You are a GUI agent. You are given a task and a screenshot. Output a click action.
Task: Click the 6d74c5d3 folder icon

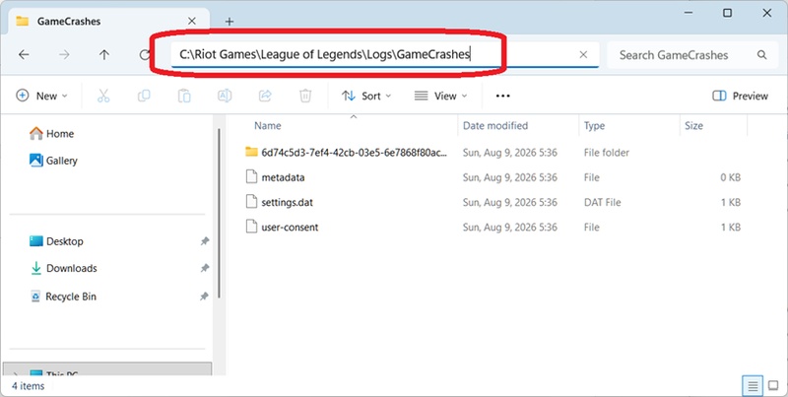click(251, 152)
